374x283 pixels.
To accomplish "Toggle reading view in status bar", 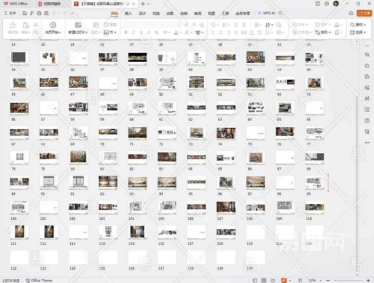I will [x=273, y=280].
